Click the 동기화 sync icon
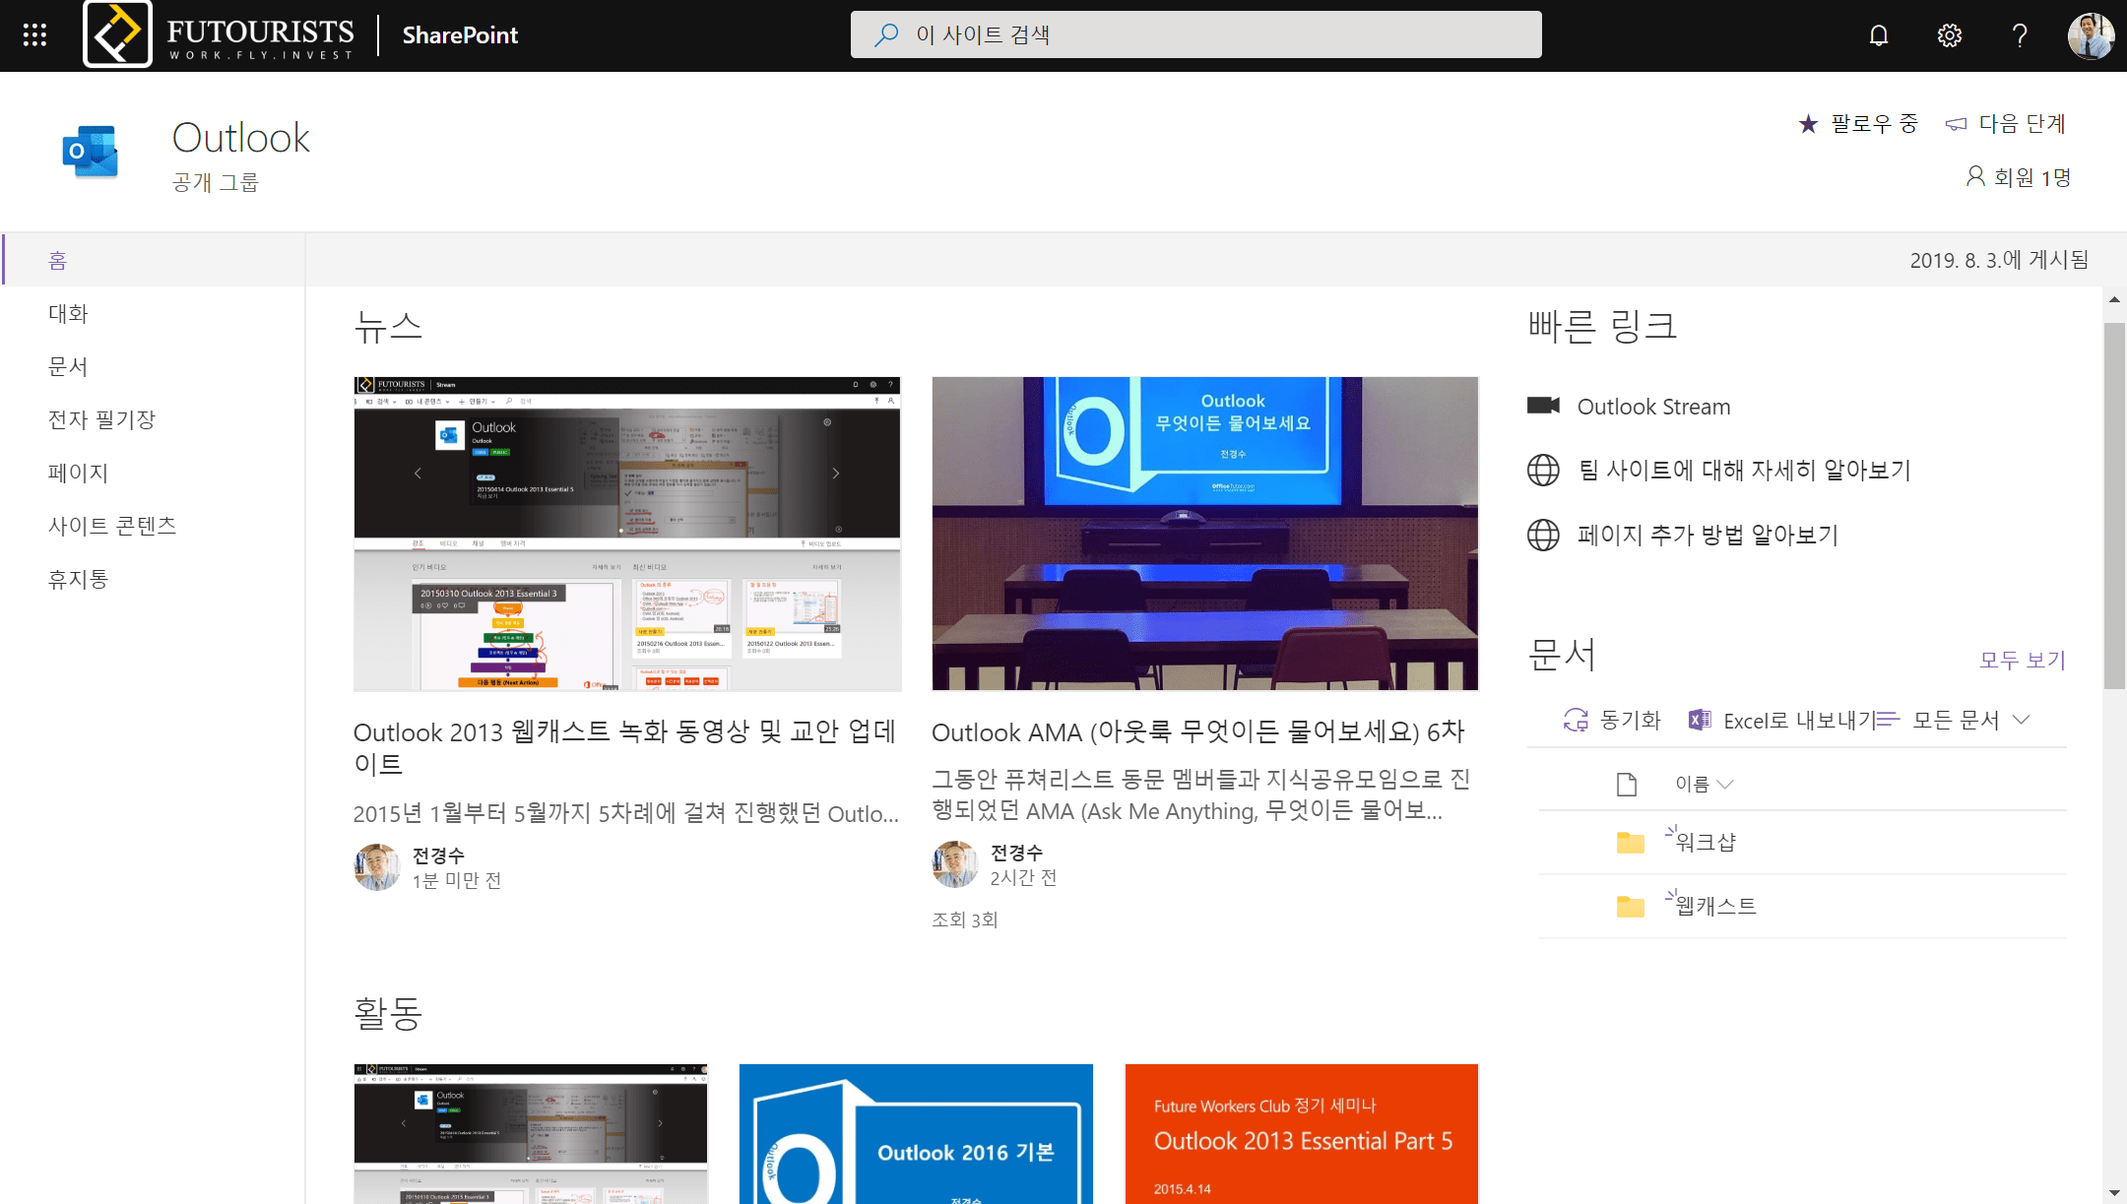 pos(1576,721)
